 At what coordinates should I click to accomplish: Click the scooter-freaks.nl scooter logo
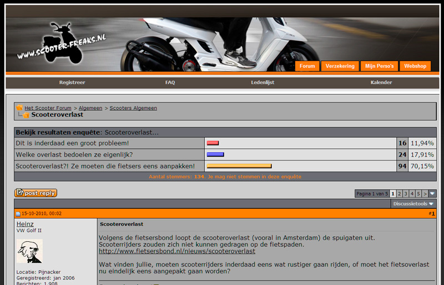click(62, 43)
